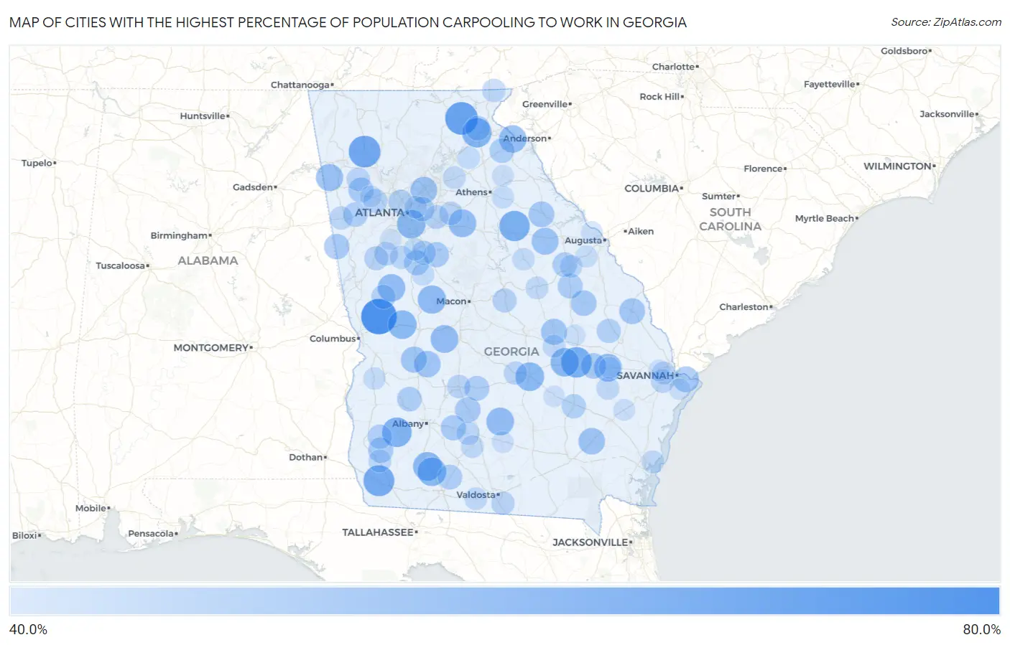Image resolution: width=1010 pixels, height=645 pixels.
Task: Click the Florence city label
Action: pos(763,169)
